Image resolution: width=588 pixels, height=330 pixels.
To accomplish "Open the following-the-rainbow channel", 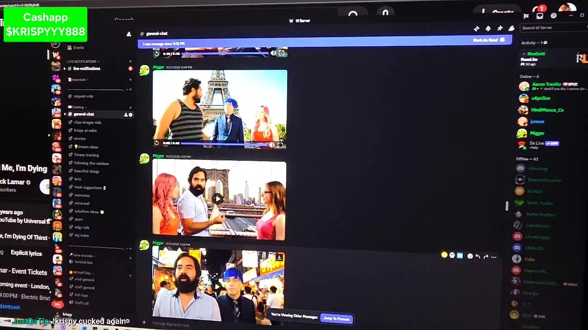I will 91,163.
